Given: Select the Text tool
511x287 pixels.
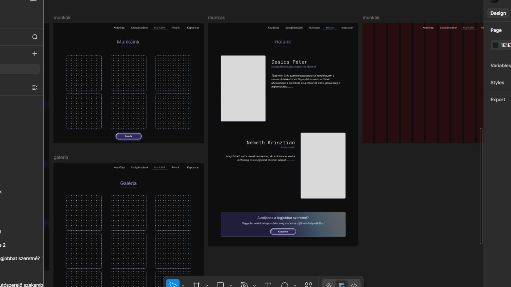Looking at the screenshot, I should click(x=268, y=285).
